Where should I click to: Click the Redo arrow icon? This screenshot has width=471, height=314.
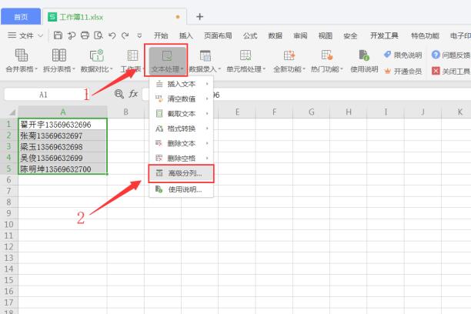[x=125, y=35]
